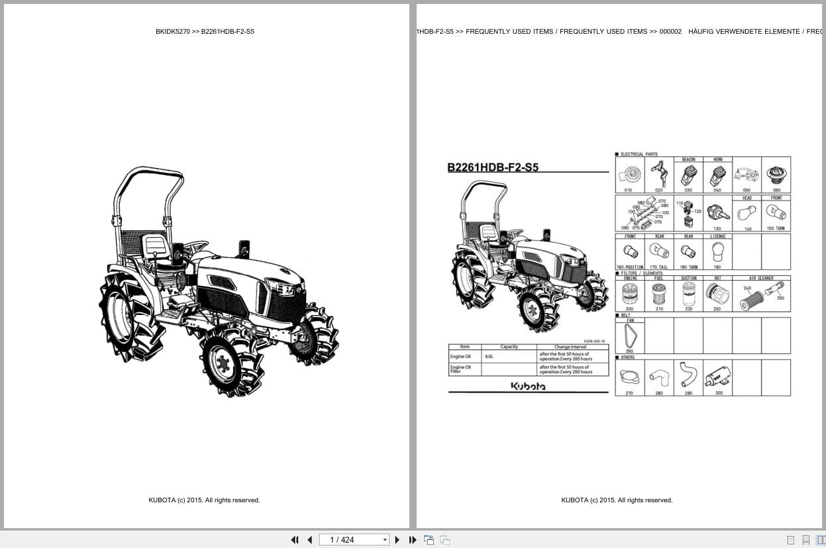Jump to the last page

click(x=412, y=540)
